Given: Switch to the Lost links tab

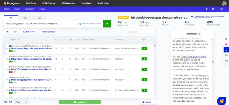Looking at the screenshot, I should click(x=39, y=18).
